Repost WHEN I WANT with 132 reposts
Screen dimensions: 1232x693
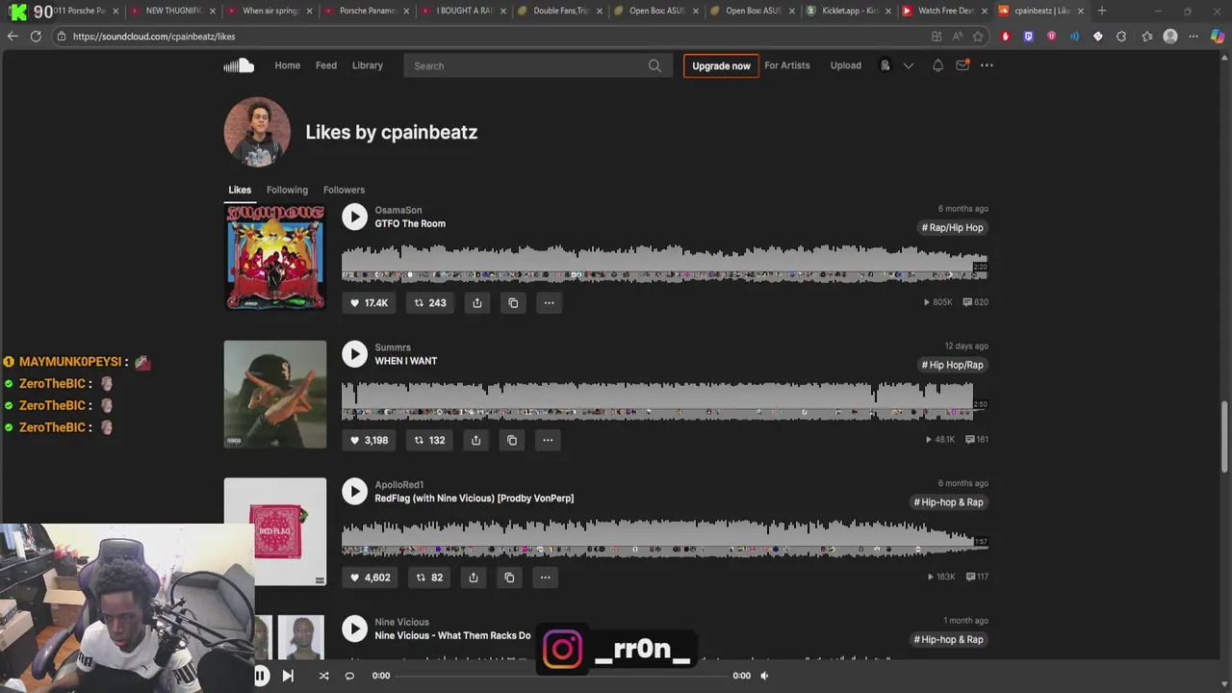[429, 440]
